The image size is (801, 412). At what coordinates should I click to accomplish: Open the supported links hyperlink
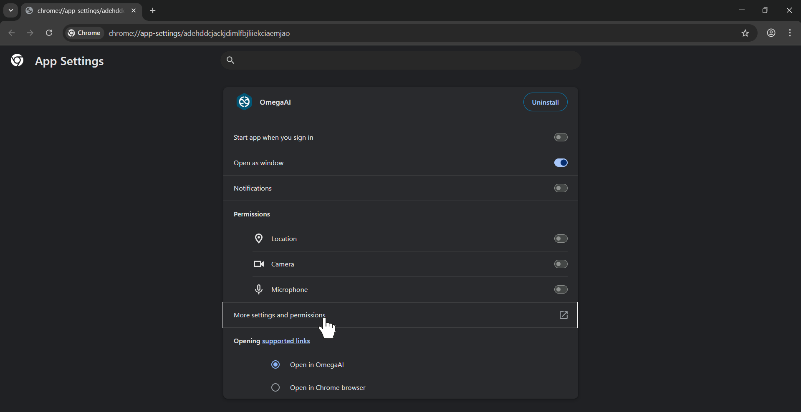point(286,341)
